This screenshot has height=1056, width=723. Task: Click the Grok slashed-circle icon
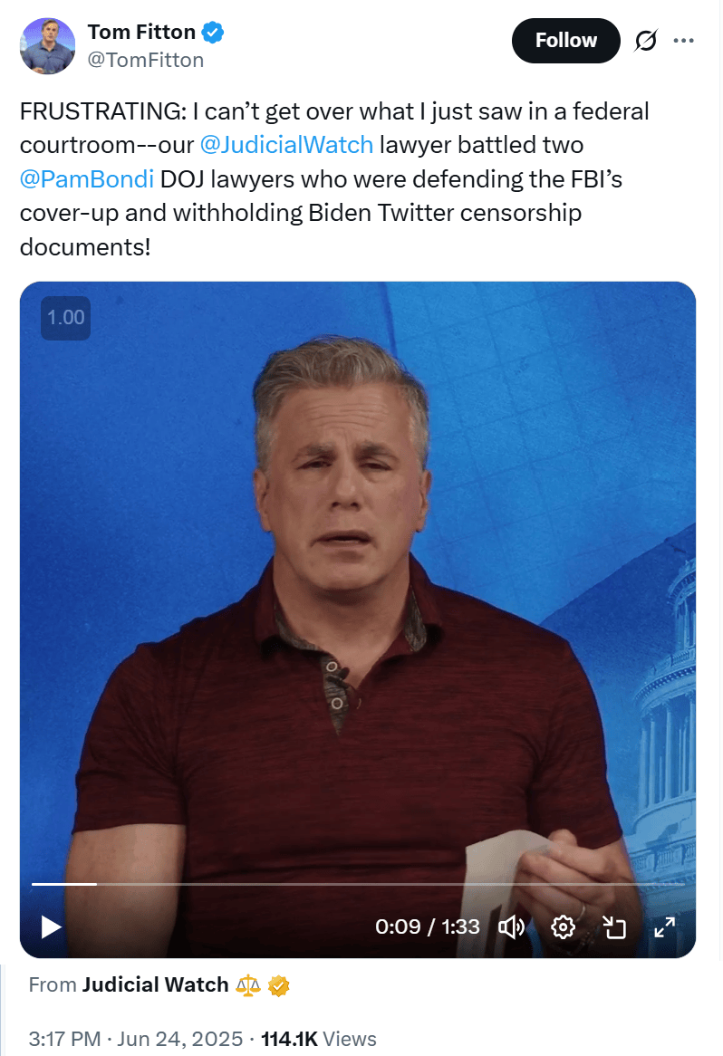pos(645,41)
